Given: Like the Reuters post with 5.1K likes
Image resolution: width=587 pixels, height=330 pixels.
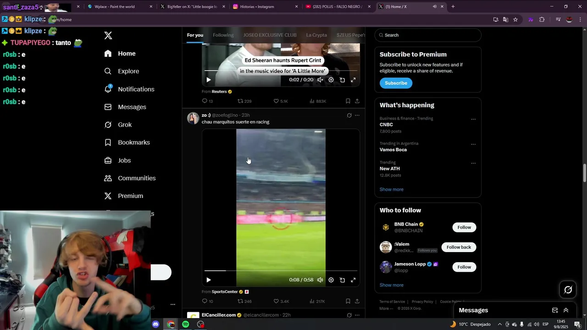Looking at the screenshot, I should click(281, 101).
